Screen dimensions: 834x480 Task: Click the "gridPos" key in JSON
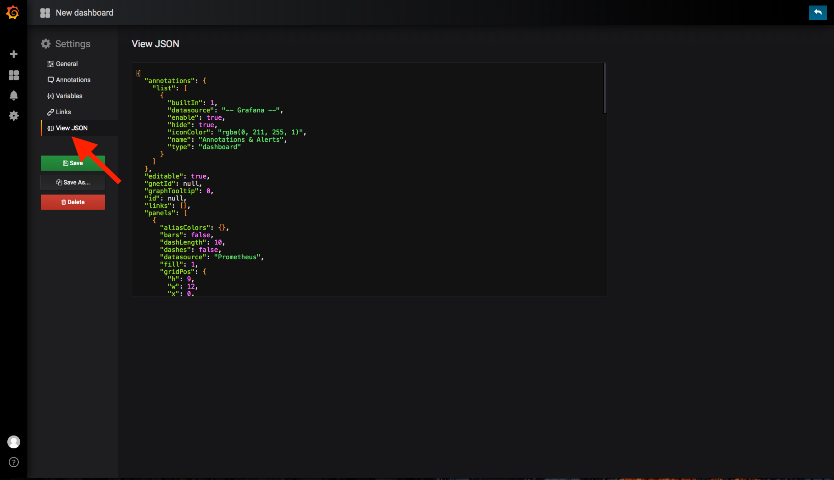[178, 272]
